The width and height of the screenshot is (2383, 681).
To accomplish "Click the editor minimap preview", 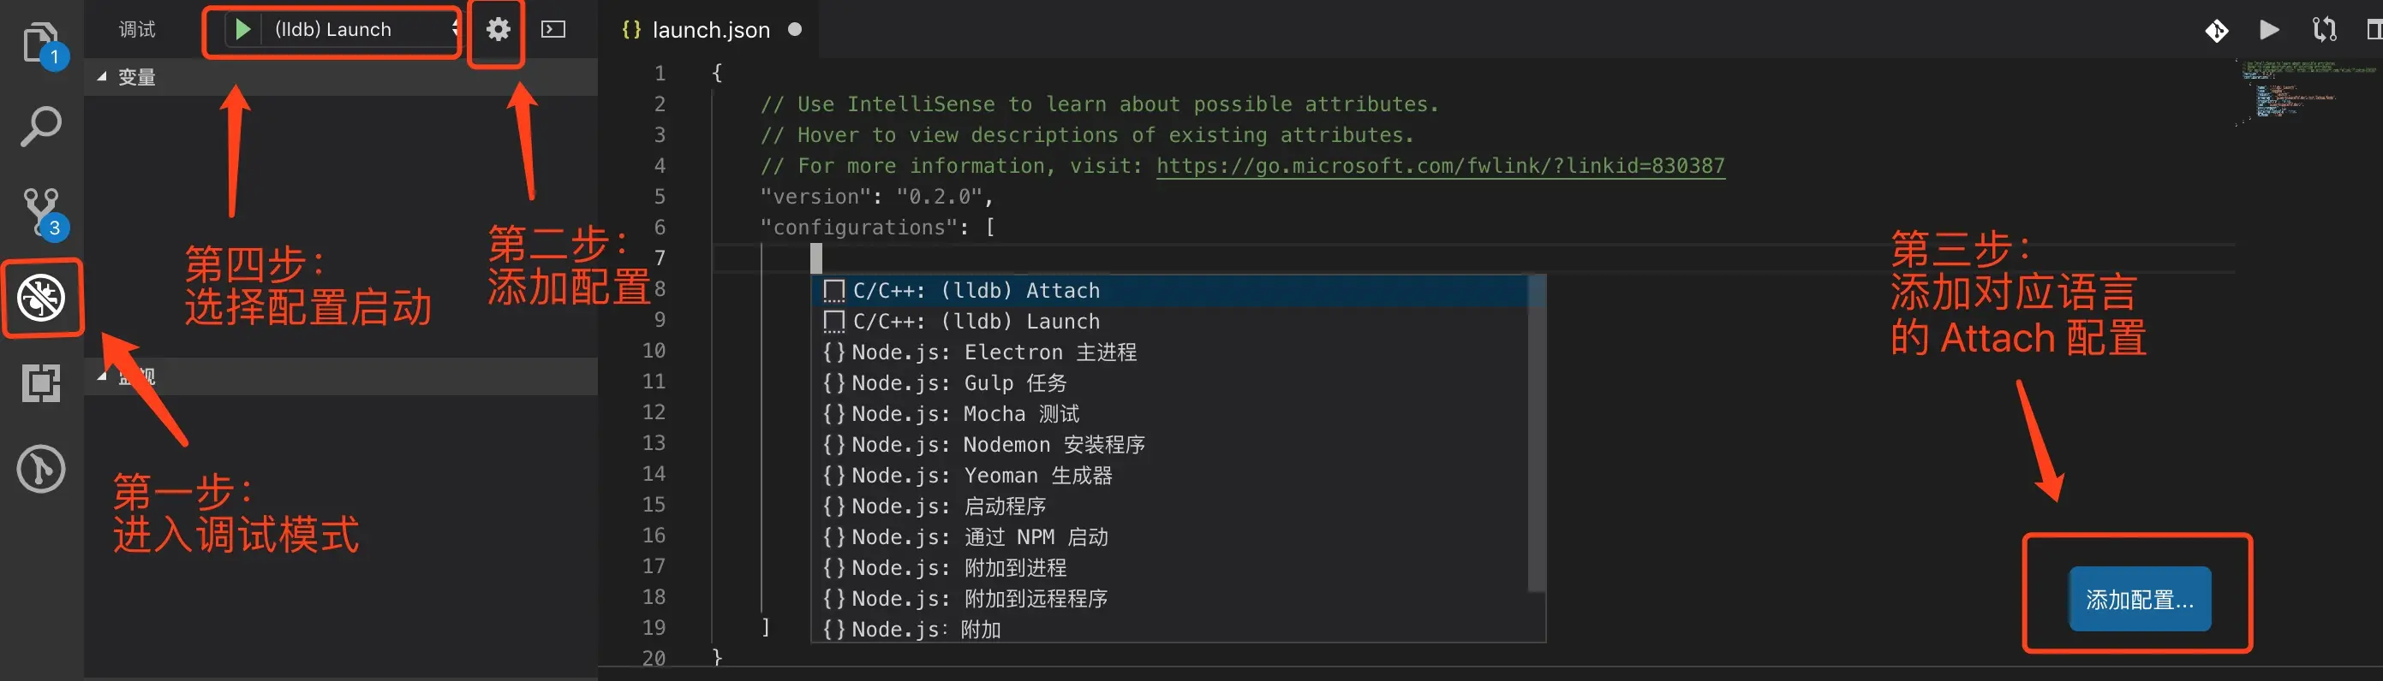I will pyautogui.click(x=2308, y=92).
